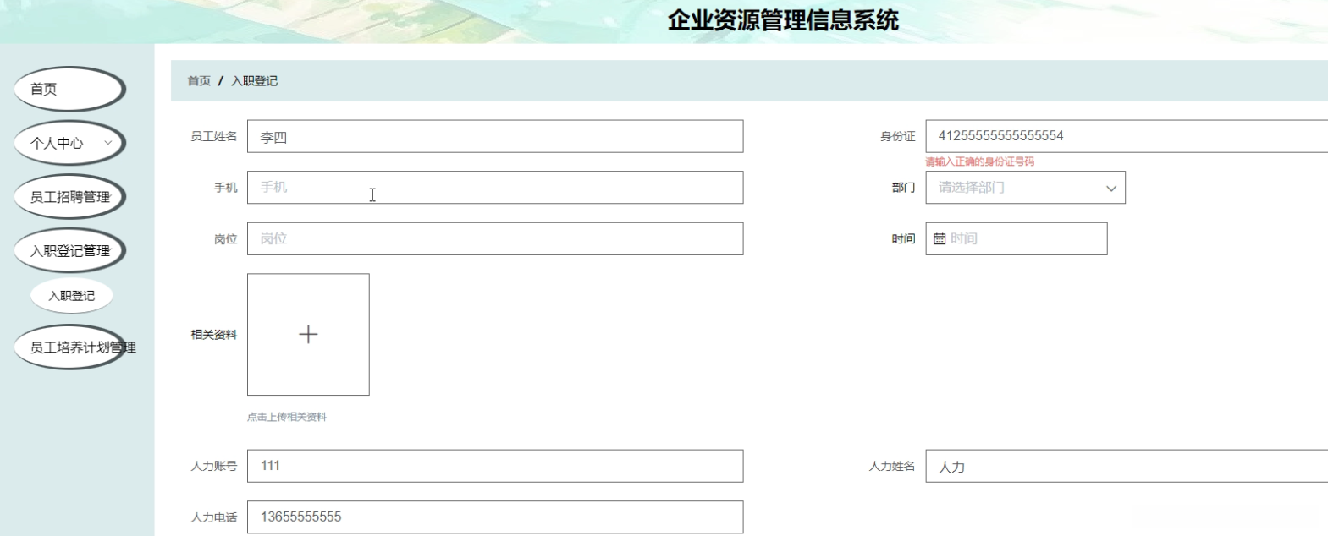1328x536 pixels.
Task: Click the 请输入正确的身份证号码 error message
Action: click(x=980, y=161)
